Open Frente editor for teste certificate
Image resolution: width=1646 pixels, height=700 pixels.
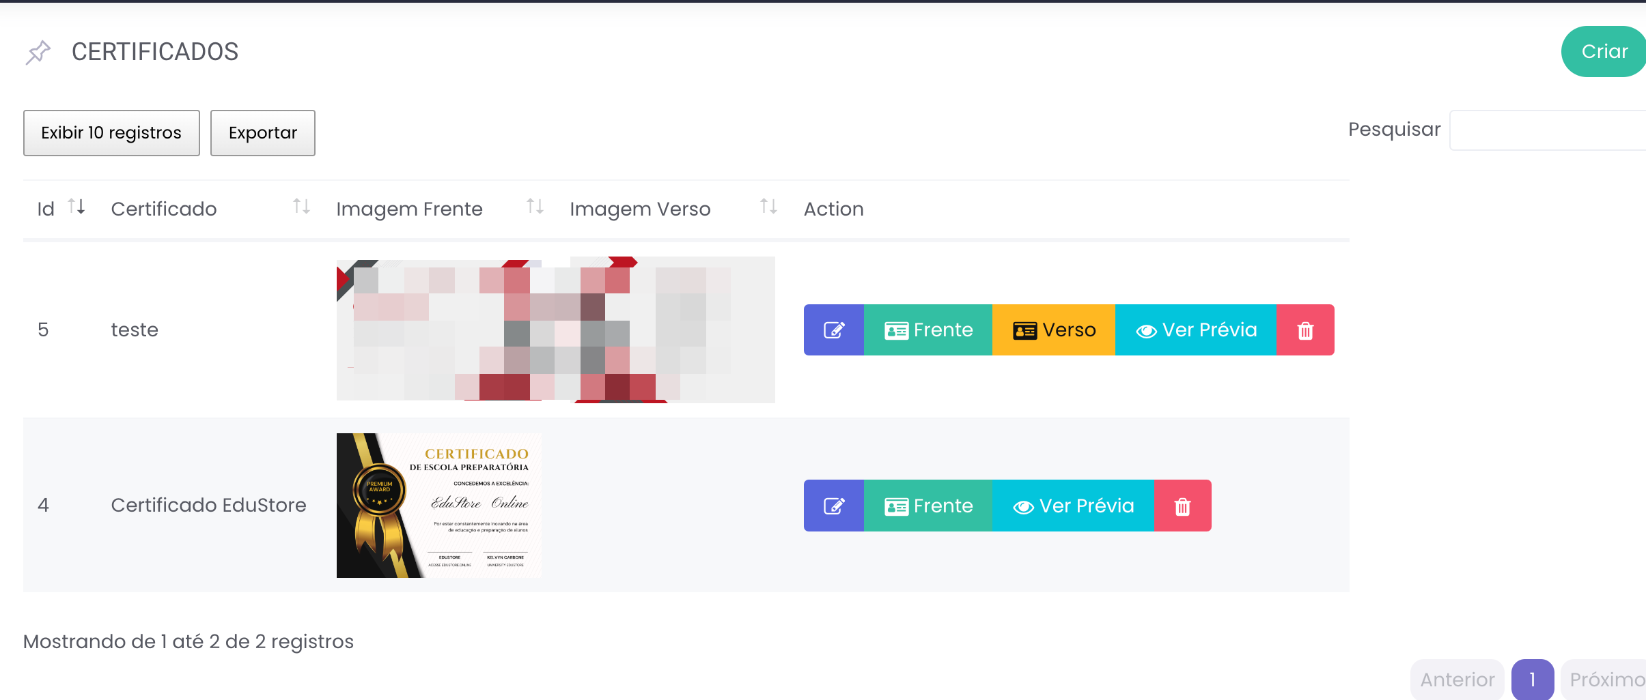[927, 330]
